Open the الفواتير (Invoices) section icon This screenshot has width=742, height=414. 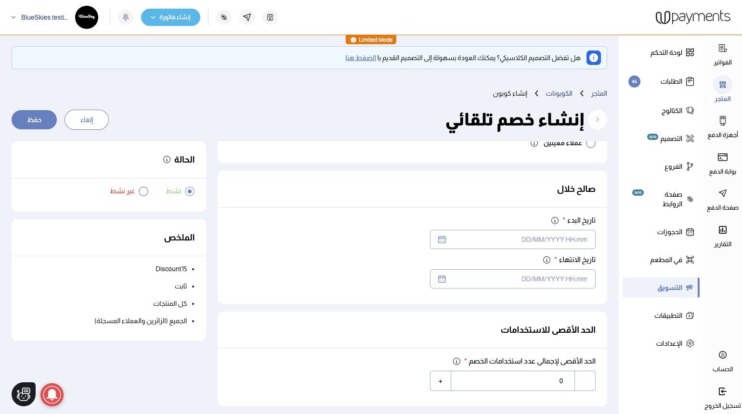722,48
